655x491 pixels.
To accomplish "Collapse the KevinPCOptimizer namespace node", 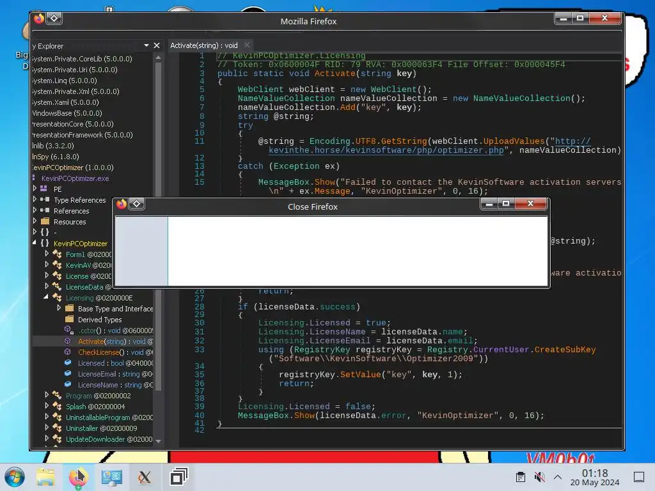I will [x=35, y=243].
